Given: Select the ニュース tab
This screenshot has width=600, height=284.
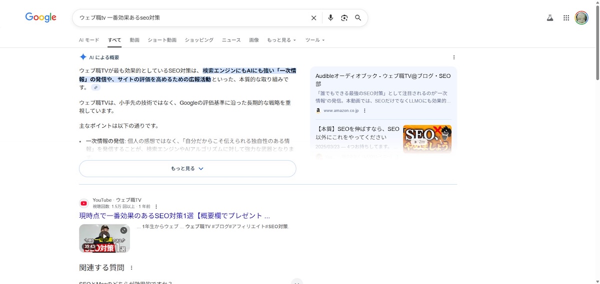Looking at the screenshot, I should [231, 40].
